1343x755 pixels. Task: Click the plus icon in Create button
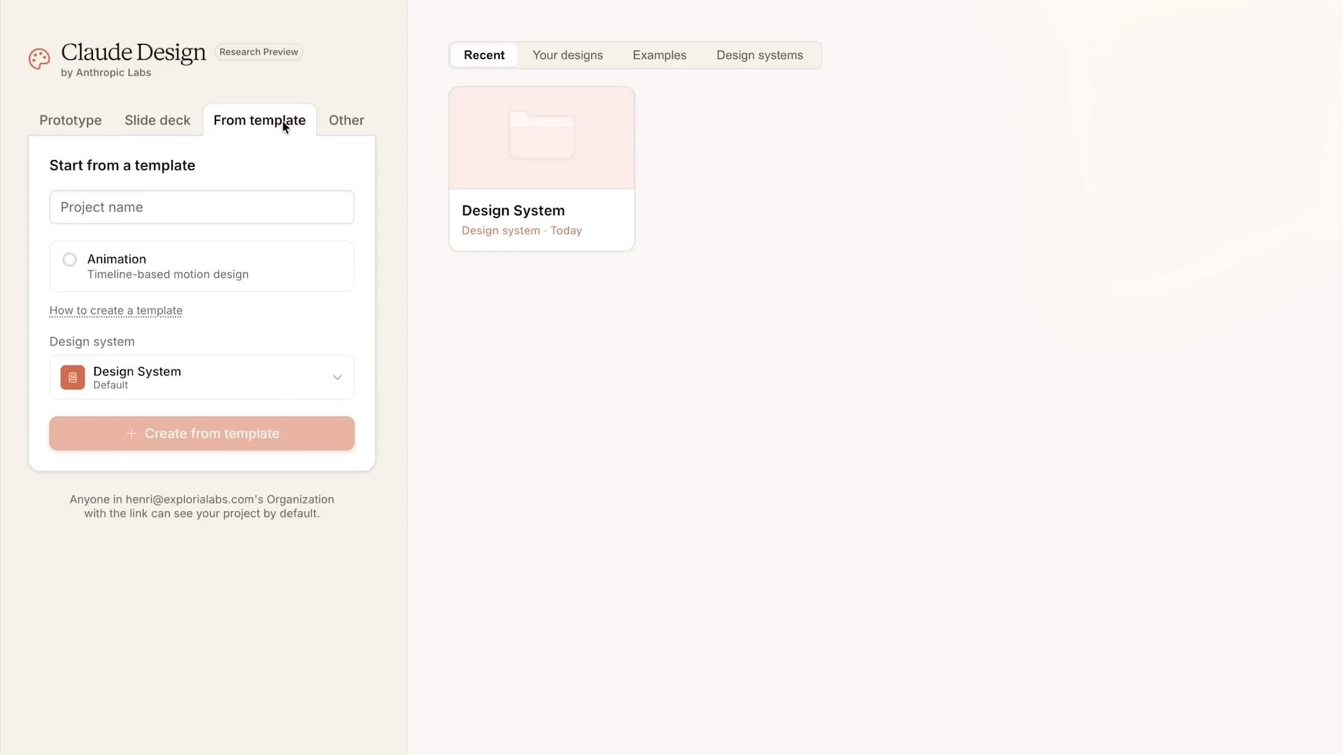point(132,433)
